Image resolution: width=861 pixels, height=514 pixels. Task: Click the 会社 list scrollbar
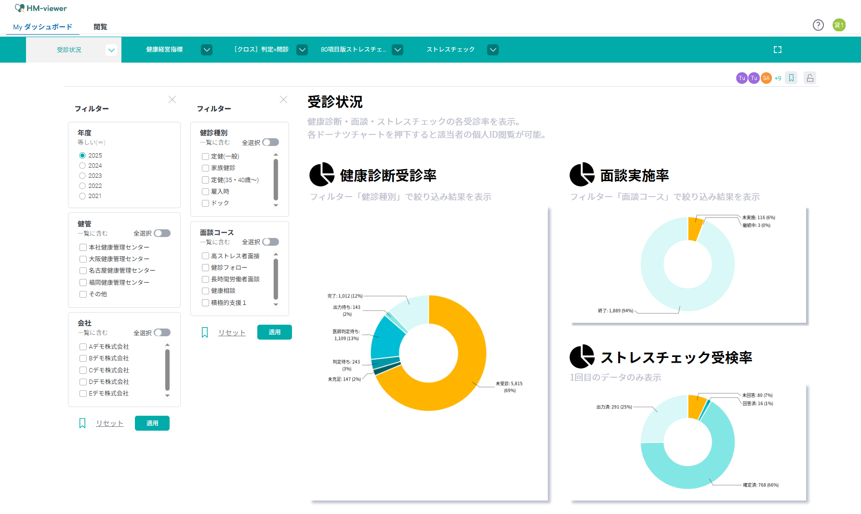pos(167,370)
